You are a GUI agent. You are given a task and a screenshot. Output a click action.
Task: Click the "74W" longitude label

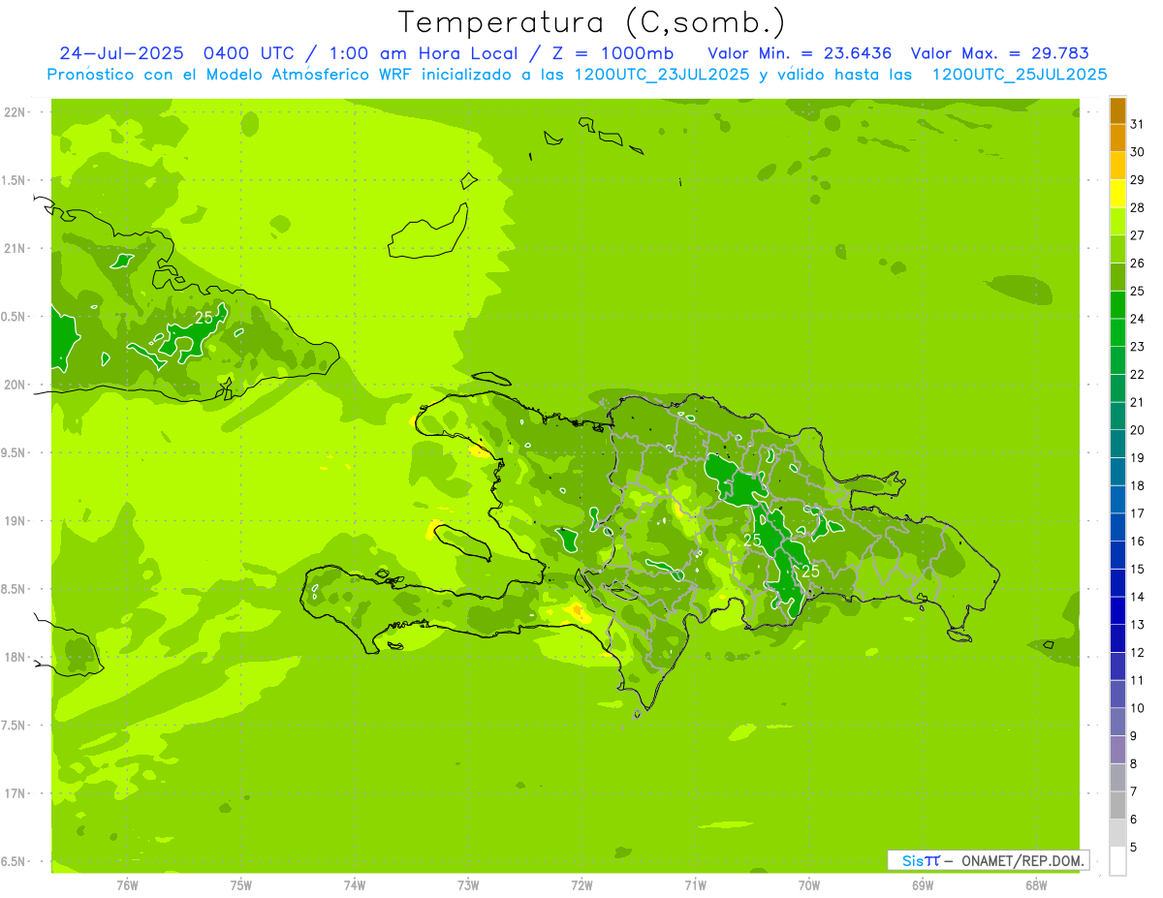pos(355,885)
